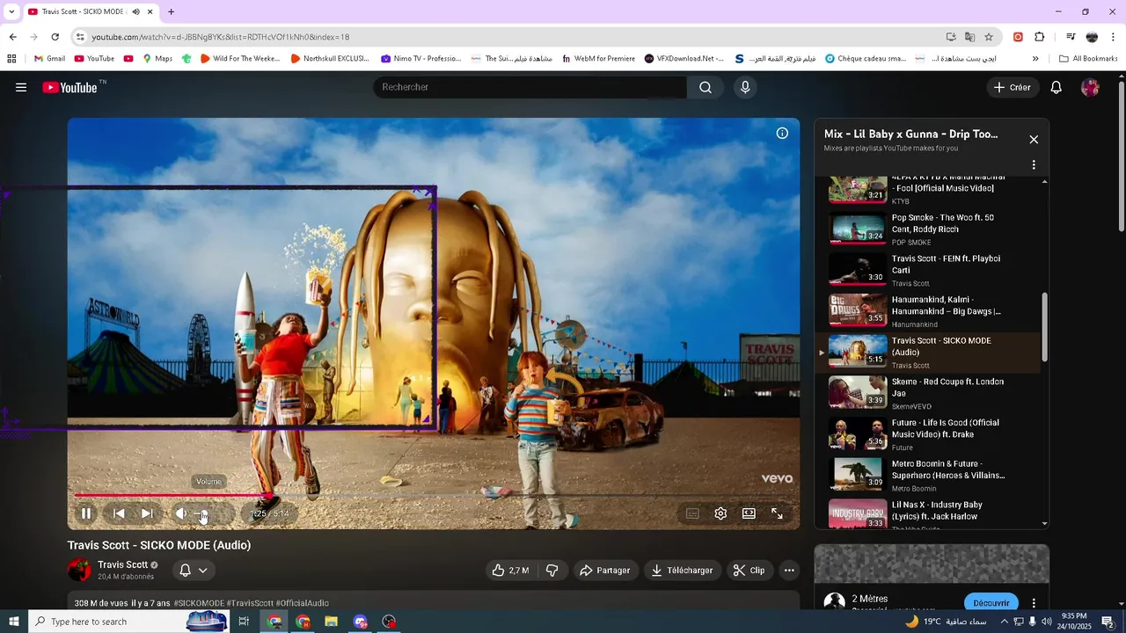The height and width of the screenshot is (633, 1126).
Task: Toggle subtitles with the captions button
Action: point(692,513)
